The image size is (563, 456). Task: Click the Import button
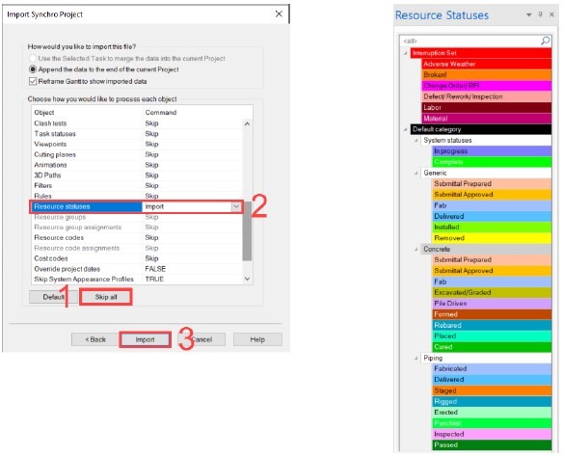(x=145, y=339)
